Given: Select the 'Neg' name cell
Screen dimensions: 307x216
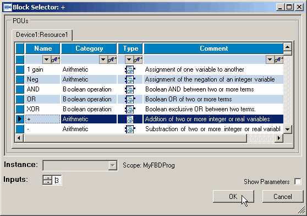Looking at the screenshot, I should 43,79.
